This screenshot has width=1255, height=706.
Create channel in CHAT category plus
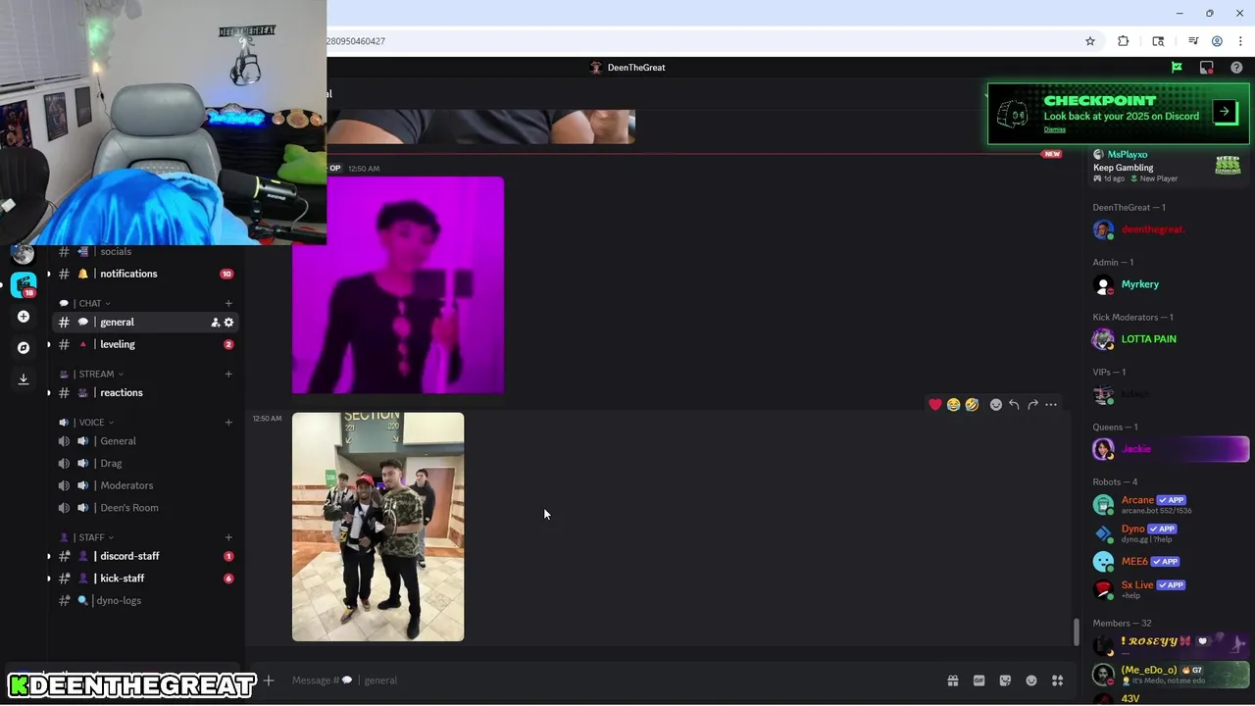(228, 303)
